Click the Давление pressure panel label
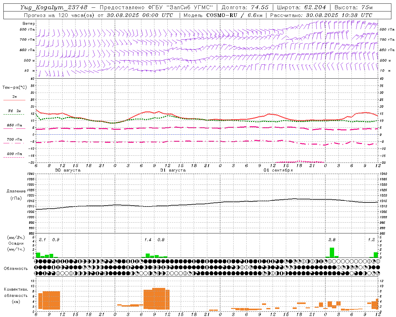The width and height of the screenshot is (396, 317). point(15,191)
